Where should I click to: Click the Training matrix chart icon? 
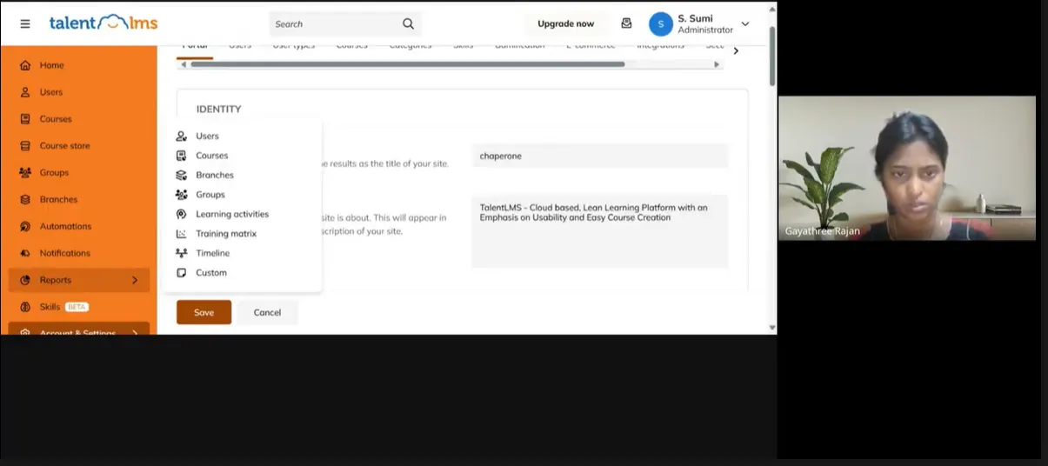(x=181, y=234)
